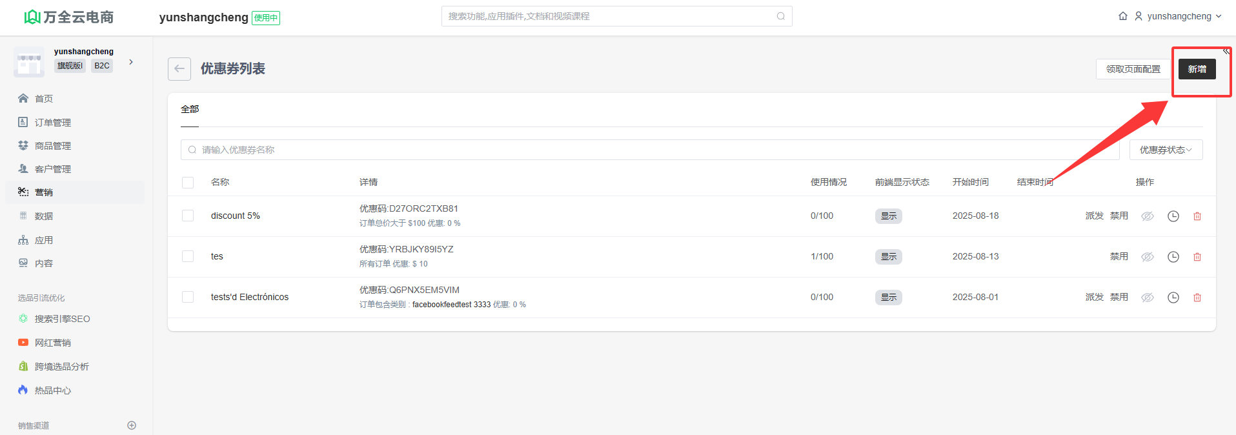Click the search magnifier in top search bar

click(x=781, y=16)
